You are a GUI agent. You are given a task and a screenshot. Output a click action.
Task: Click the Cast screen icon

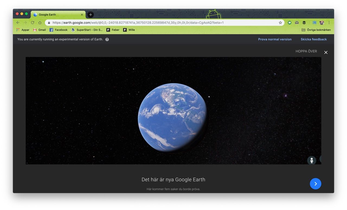tap(314, 23)
